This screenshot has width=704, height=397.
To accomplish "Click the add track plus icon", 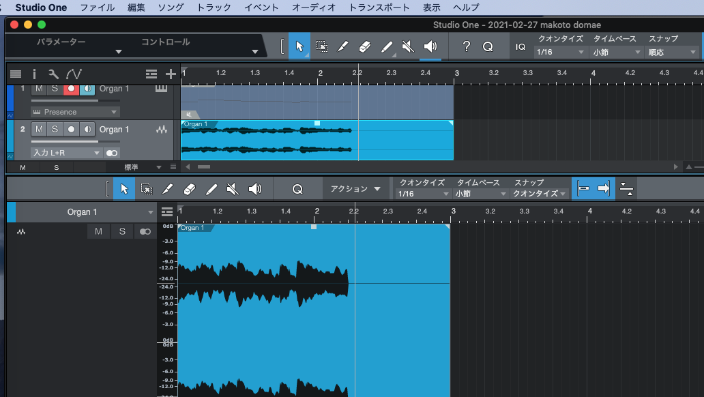I will click(171, 74).
